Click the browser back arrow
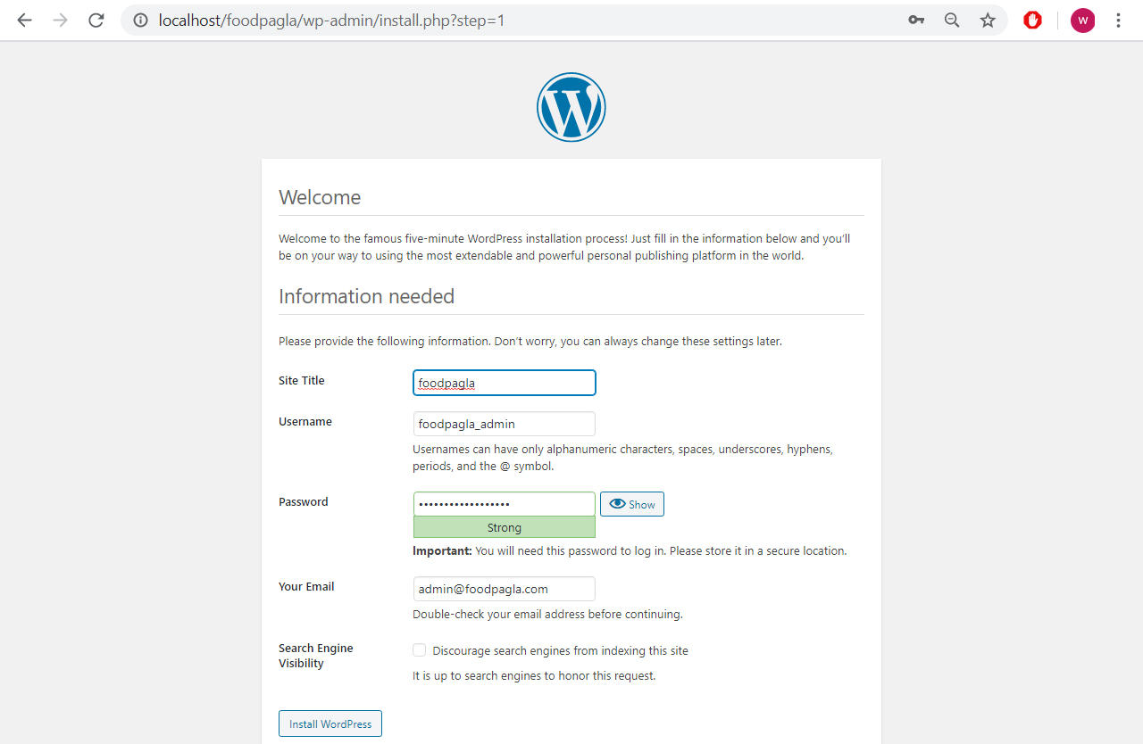 (24, 20)
